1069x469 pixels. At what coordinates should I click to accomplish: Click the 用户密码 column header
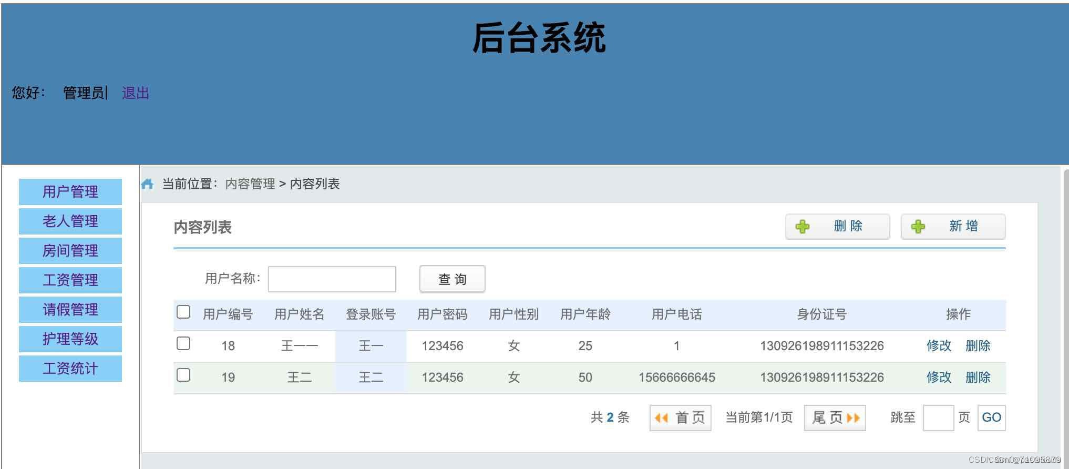(443, 314)
